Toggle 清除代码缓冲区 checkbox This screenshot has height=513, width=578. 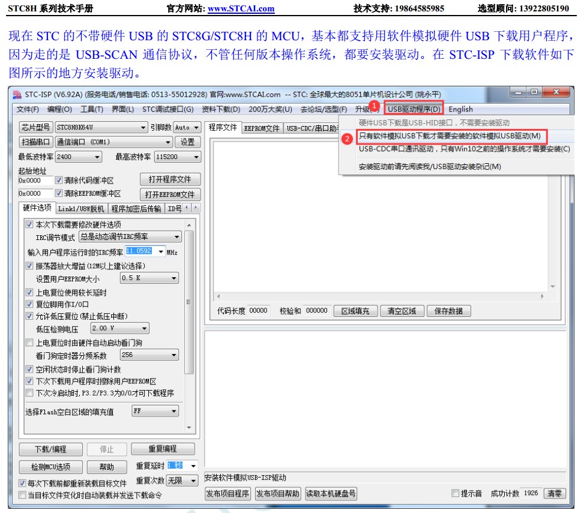(x=59, y=180)
